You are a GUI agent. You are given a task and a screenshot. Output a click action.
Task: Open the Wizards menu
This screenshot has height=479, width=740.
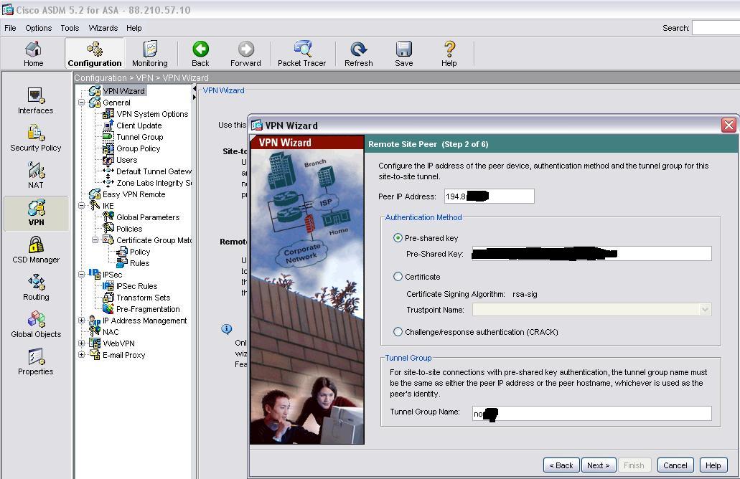[103, 28]
